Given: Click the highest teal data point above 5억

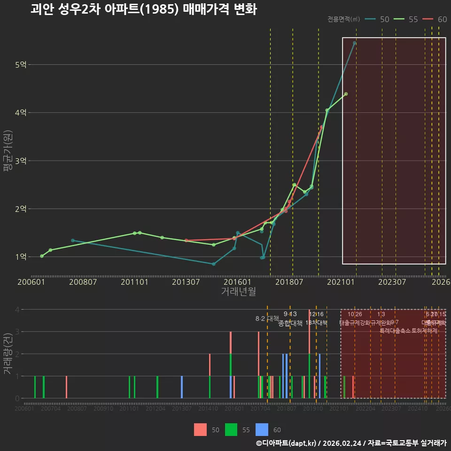Looking at the screenshot, I should (x=355, y=43).
